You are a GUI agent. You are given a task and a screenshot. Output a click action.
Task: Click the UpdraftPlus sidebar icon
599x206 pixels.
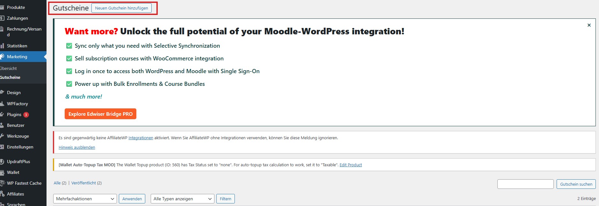[2, 161]
